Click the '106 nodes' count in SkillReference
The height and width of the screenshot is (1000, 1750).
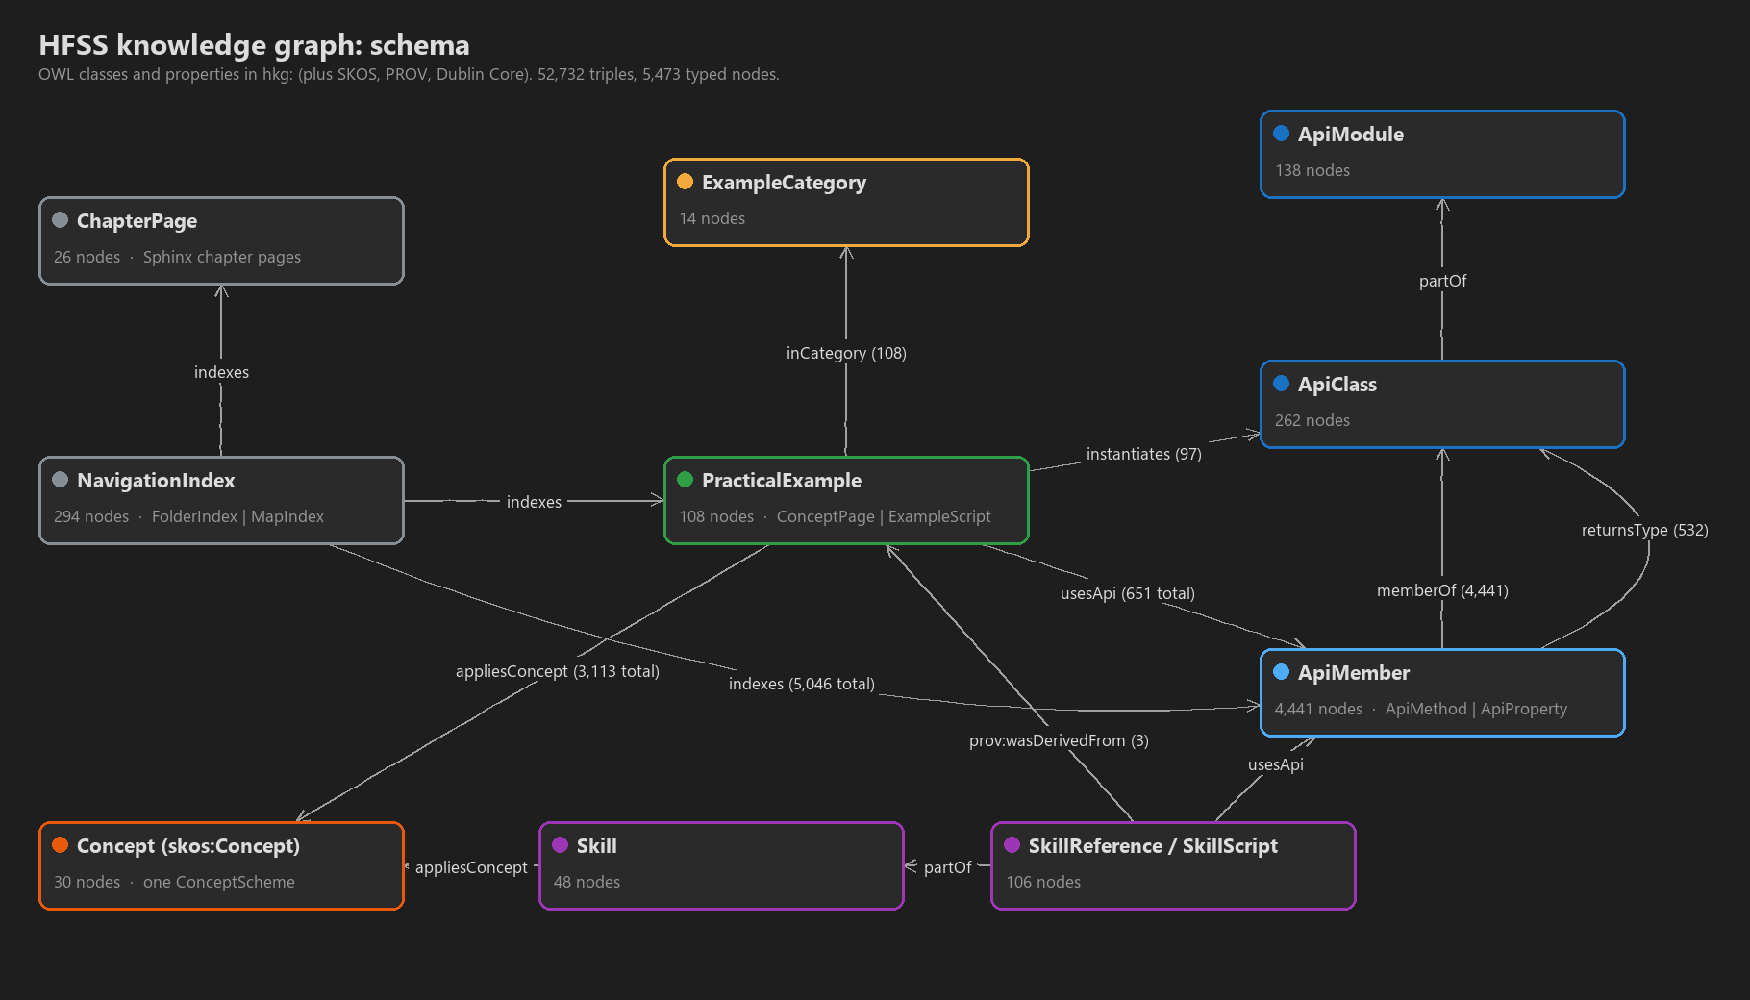(1043, 882)
